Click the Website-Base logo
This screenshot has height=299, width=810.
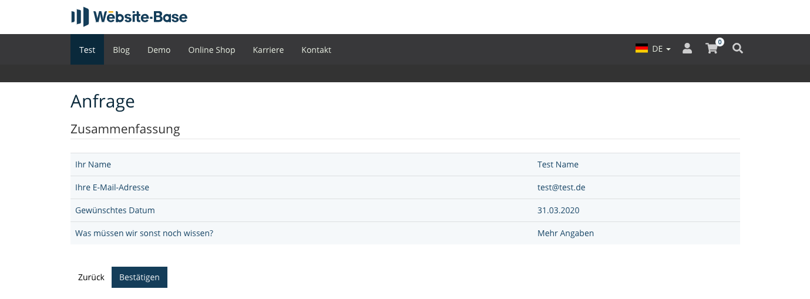pos(129,16)
